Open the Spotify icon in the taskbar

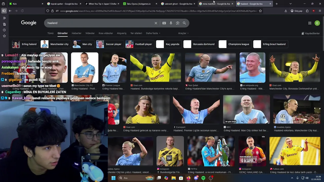pyautogui.click(x=203, y=178)
